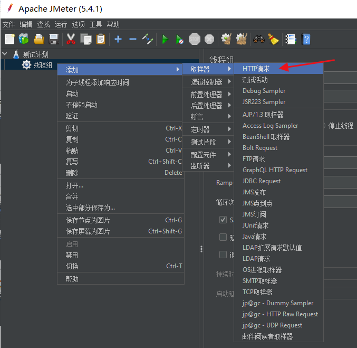Viewport: 357px width, 348px height.
Task: Choose JSR223 Sampler
Action: (278, 102)
